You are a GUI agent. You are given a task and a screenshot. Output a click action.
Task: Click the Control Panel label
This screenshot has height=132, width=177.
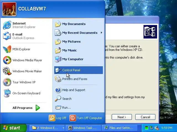point(71,70)
